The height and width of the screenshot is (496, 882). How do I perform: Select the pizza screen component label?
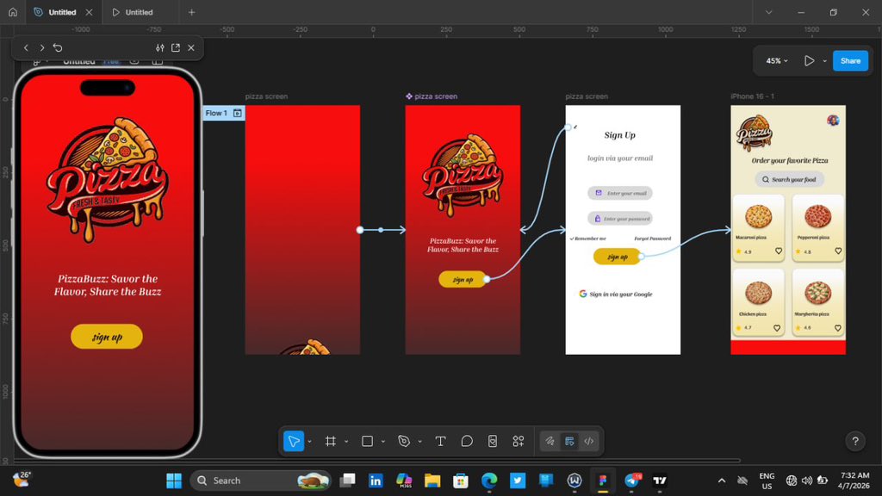coord(432,96)
